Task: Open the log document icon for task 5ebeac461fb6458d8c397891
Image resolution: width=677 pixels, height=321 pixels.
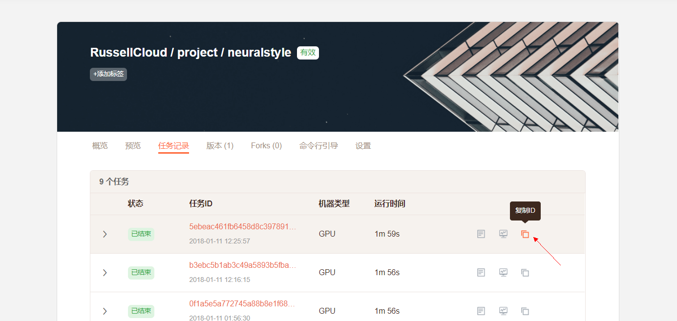Action: click(x=481, y=234)
